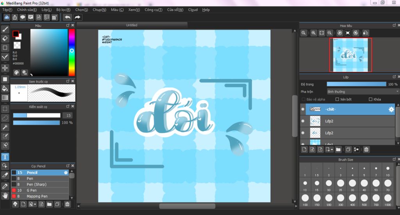The image size is (400, 215).
Task: Click the Undo arrow in toolbar
Action: [68, 17]
